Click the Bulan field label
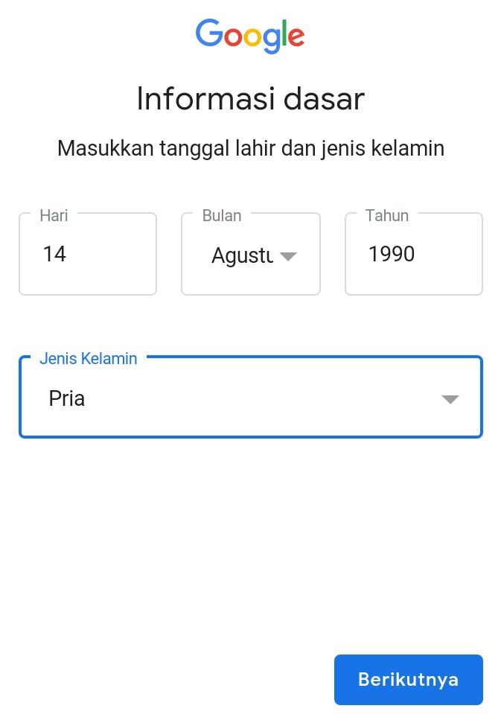501x726 pixels. (x=223, y=216)
